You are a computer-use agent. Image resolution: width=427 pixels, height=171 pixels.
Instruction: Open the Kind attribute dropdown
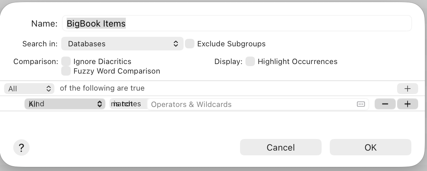coord(65,104)
